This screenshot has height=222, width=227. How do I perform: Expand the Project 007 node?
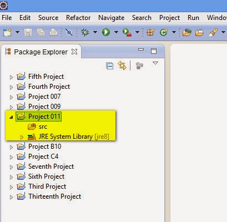[11, 97]
